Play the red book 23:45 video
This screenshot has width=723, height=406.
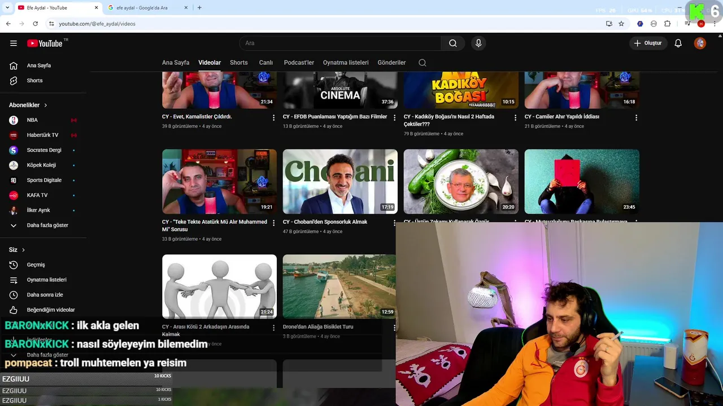pos(582,182)
